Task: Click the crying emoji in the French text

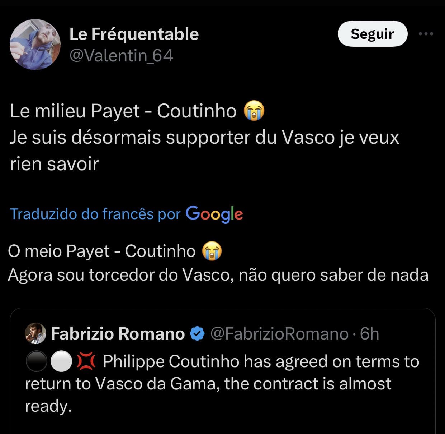Action: [254, 111]
